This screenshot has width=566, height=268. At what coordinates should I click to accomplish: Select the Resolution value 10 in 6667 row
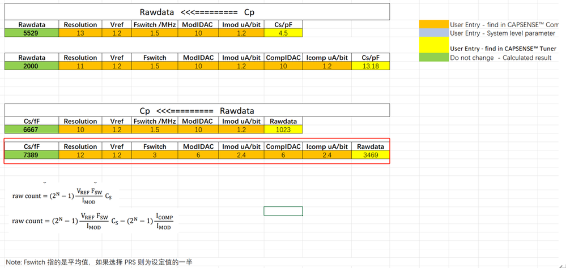pos(80,129)
